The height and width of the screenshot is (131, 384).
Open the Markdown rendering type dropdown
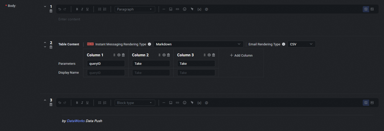tap(199, 44)
